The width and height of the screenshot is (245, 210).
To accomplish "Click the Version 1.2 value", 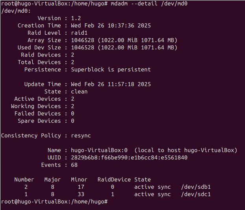I will [x=75, y=18].
